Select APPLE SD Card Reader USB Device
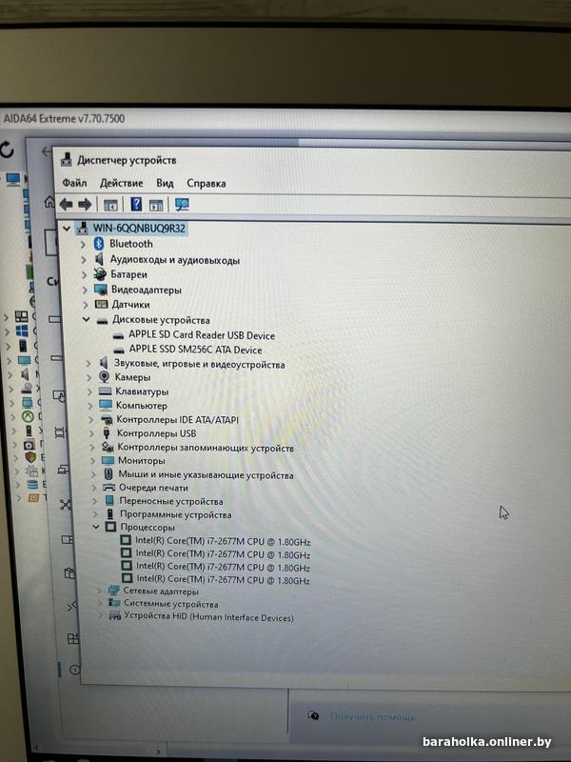 (x=202, y=335)
